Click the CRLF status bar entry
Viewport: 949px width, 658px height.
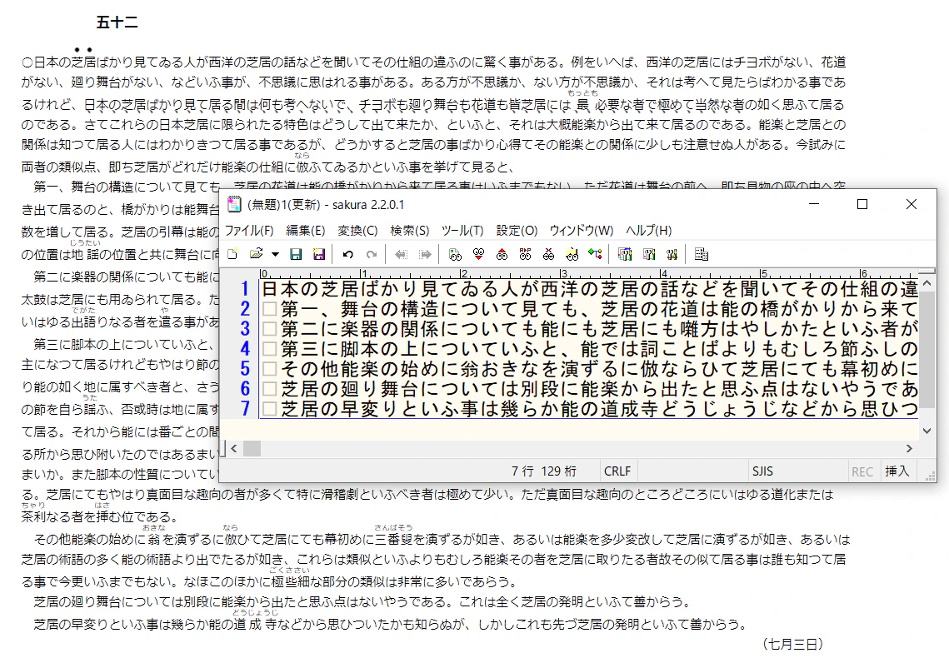click(x=617, y=471)
